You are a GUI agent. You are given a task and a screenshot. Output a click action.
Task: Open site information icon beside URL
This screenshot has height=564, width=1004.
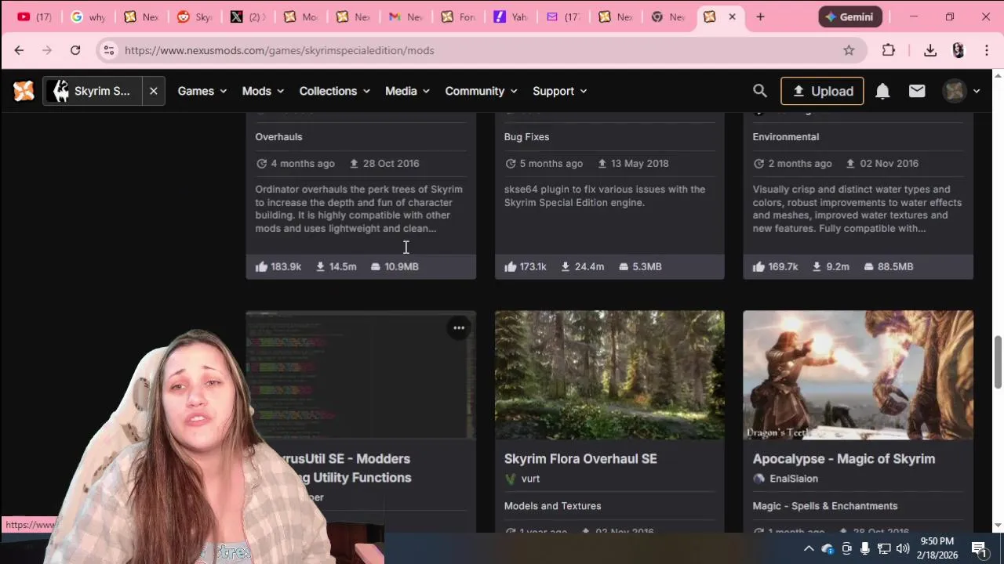[109, 50]
